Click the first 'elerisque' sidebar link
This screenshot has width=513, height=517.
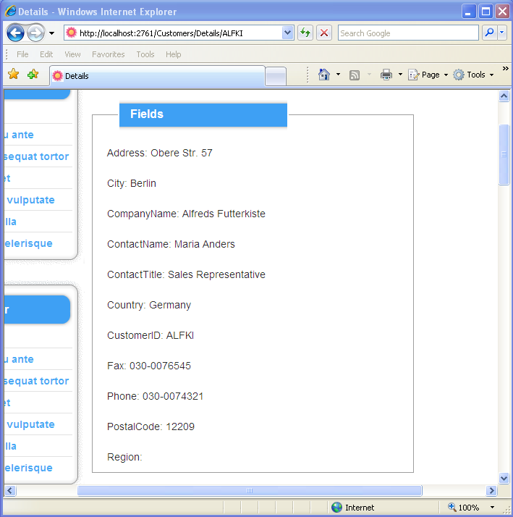coord(28,243)
